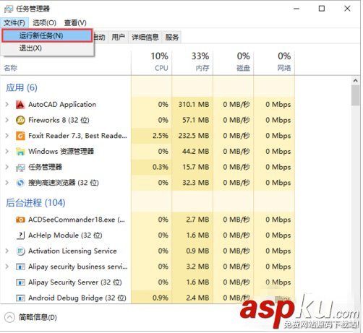363x333 pixels.
Task: Expand the Activation Licensing Service row
Action: pos(7,251)
